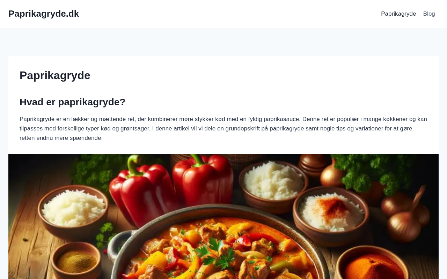Screen dimensions: 447x279
Task: Click the mashed potato bowl in the photo
Action: (273, 185)
